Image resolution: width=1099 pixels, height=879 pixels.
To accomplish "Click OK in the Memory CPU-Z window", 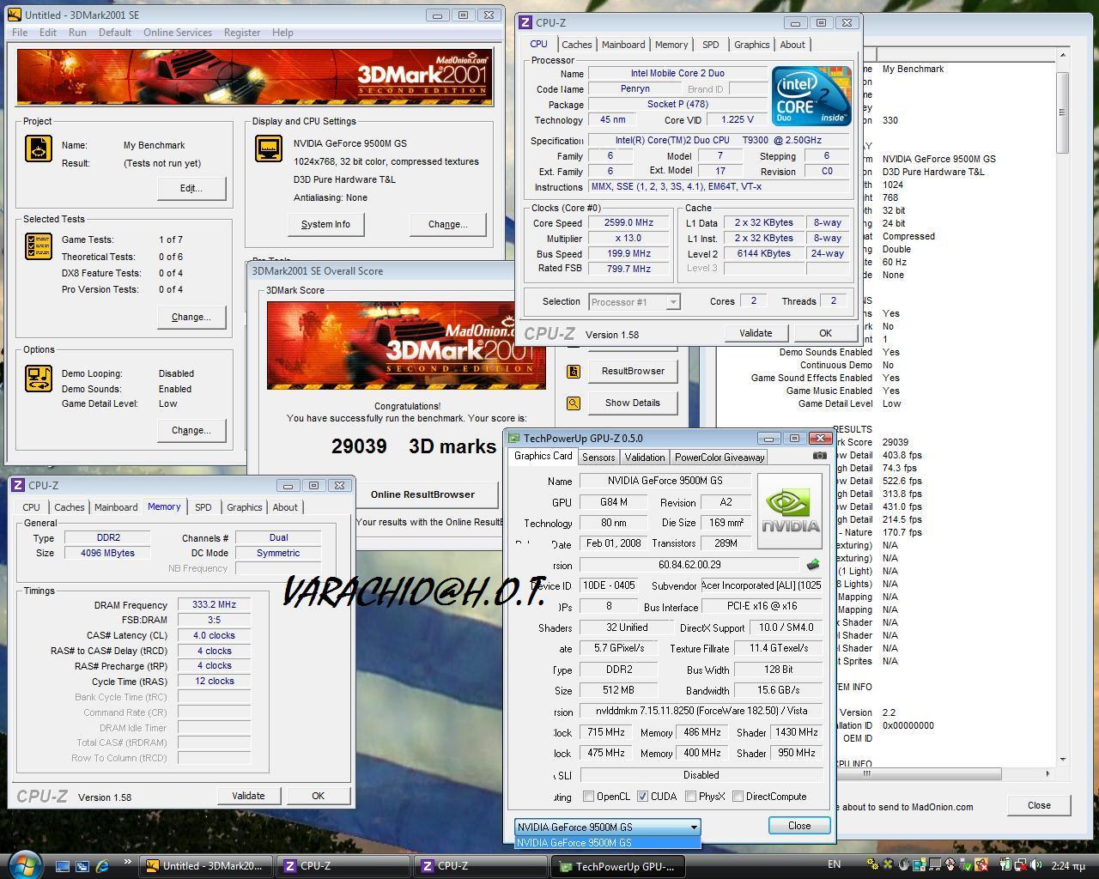I will coord(318,796).
